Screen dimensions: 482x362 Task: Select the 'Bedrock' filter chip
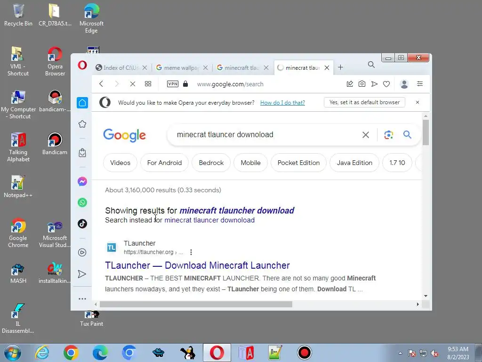click(x=211, y=163)
